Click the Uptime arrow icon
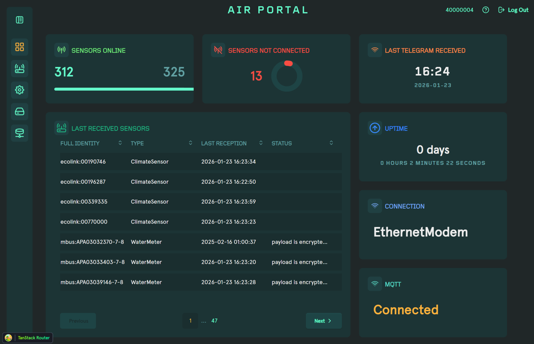Image resolution: width=534 pixels, height=344 pixels. [x=374, y=128]
